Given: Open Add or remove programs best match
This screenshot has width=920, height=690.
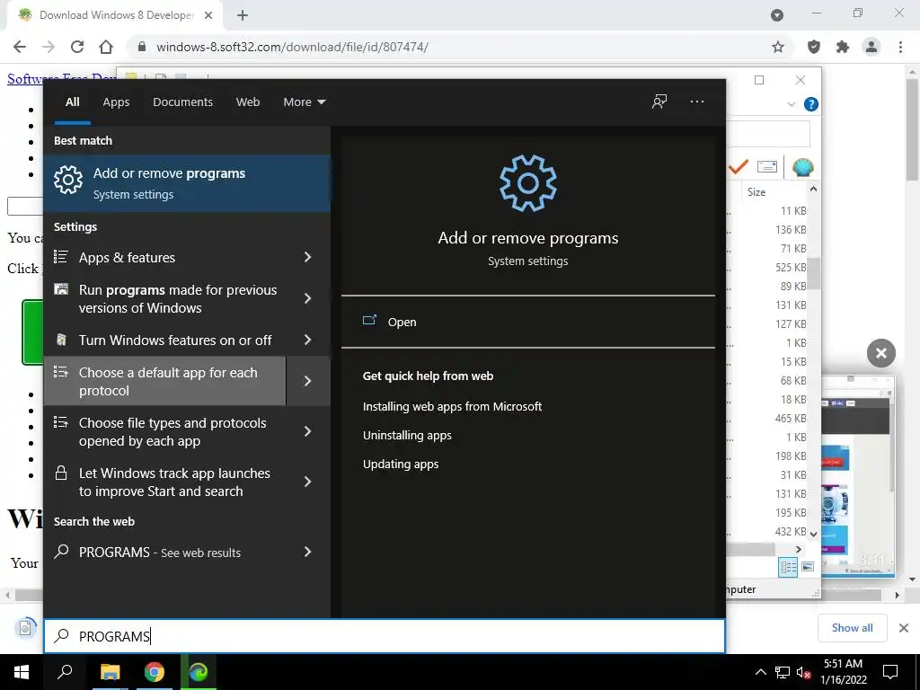Looking at the screenshot, I should [187, 183].
